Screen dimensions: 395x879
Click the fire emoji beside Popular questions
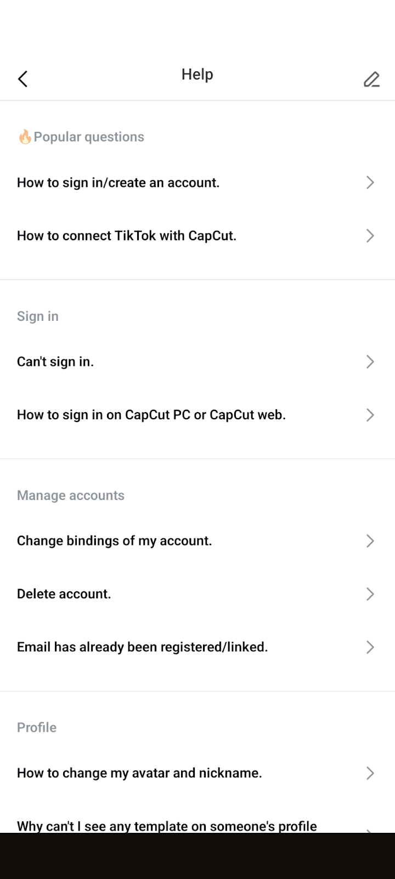(x=24, y=136)
